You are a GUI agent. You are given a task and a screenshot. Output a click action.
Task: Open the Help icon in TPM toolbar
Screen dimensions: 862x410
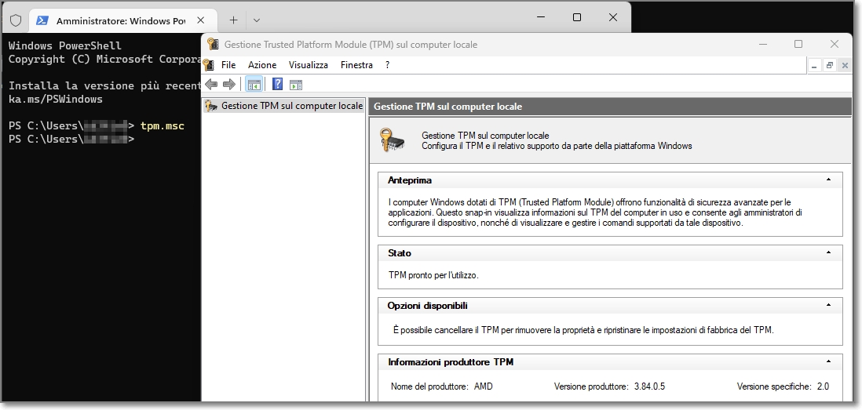278,84
